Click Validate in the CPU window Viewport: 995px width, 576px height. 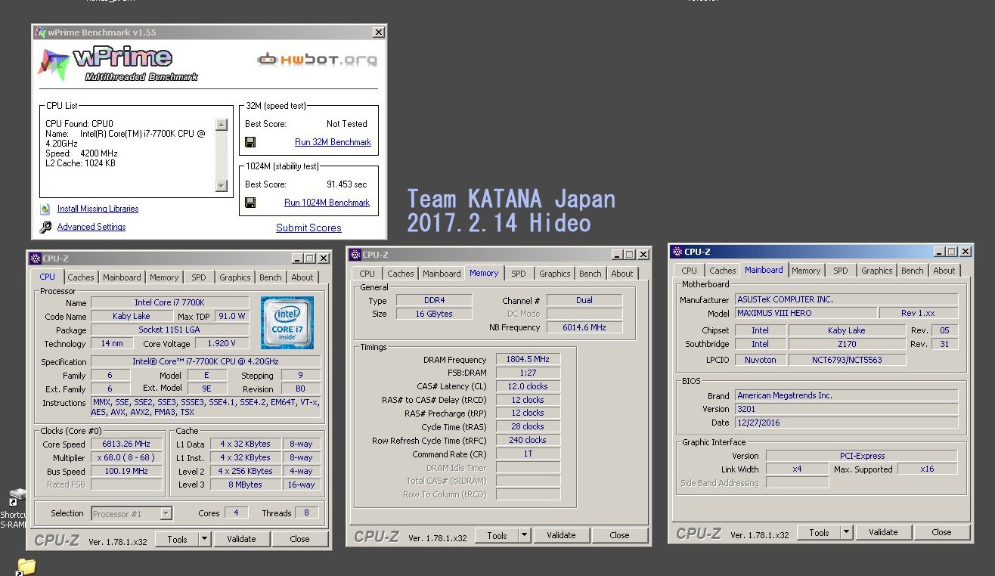point(241,539)
